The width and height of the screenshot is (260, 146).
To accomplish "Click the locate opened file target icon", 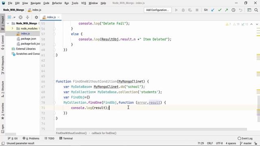I will (21, 17).
